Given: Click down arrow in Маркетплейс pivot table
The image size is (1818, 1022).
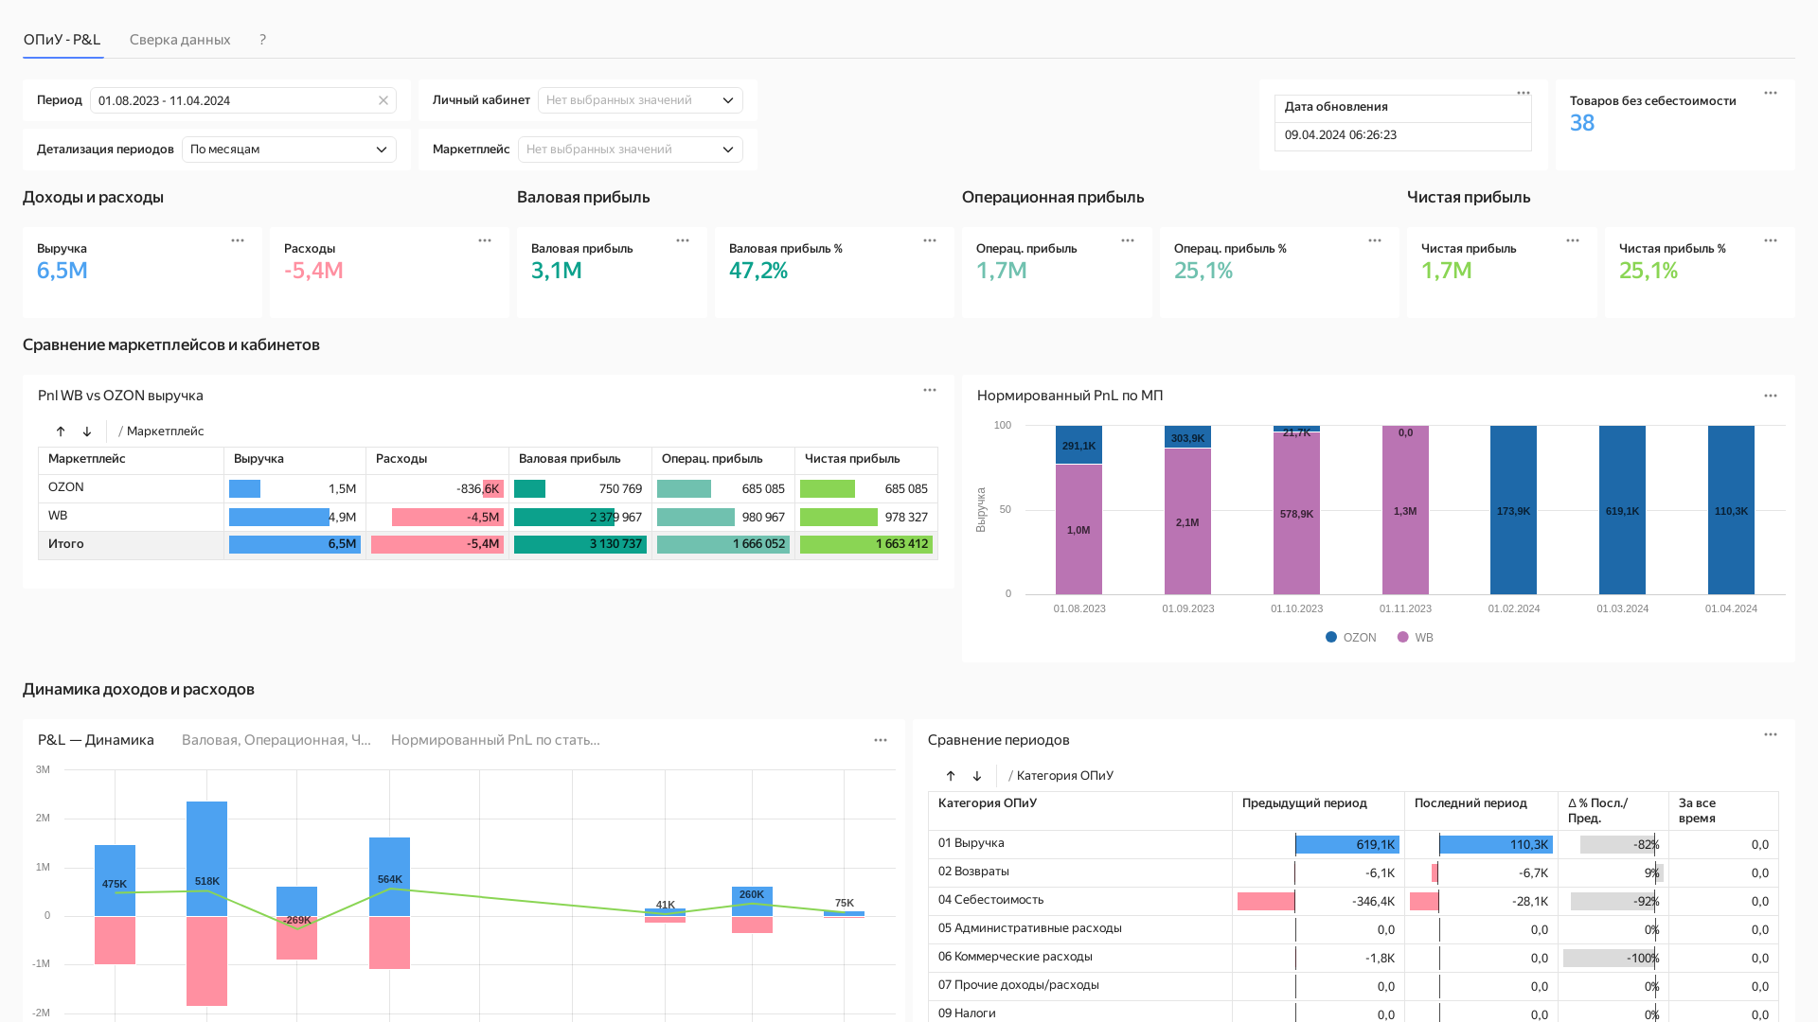Looking at the screenshot, I should coord(87,432).
